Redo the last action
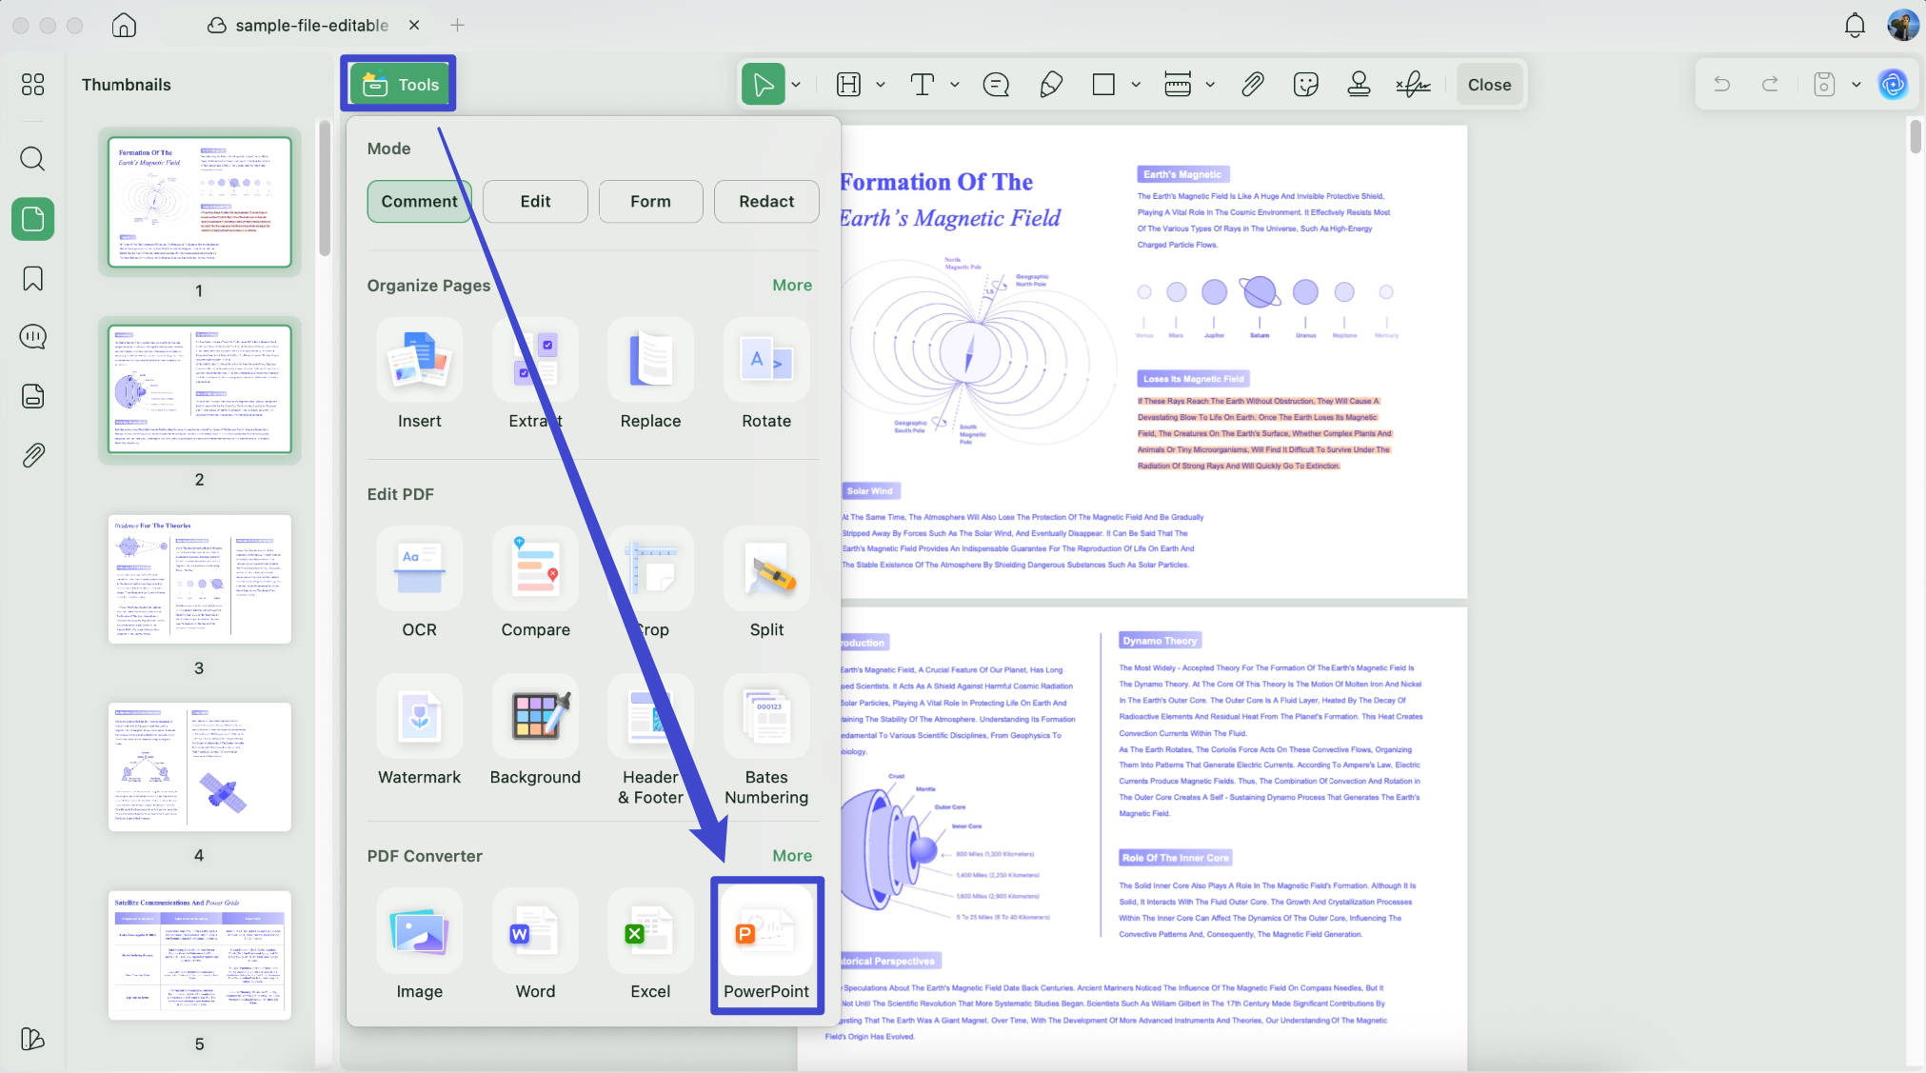The height and width of the screenshot is (1073, 1926). [1770, 84]
